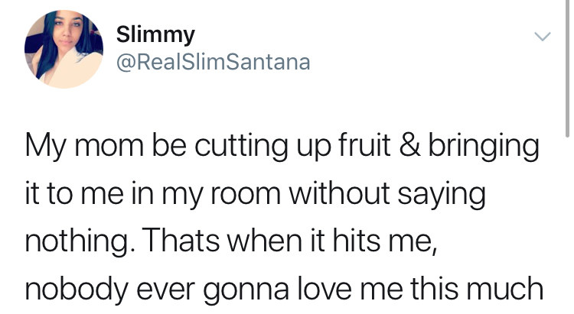Open the @RealSlimSantana handle link

214,62
